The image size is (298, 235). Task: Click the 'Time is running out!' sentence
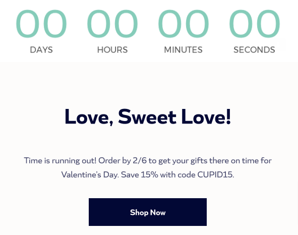point(60,161)
